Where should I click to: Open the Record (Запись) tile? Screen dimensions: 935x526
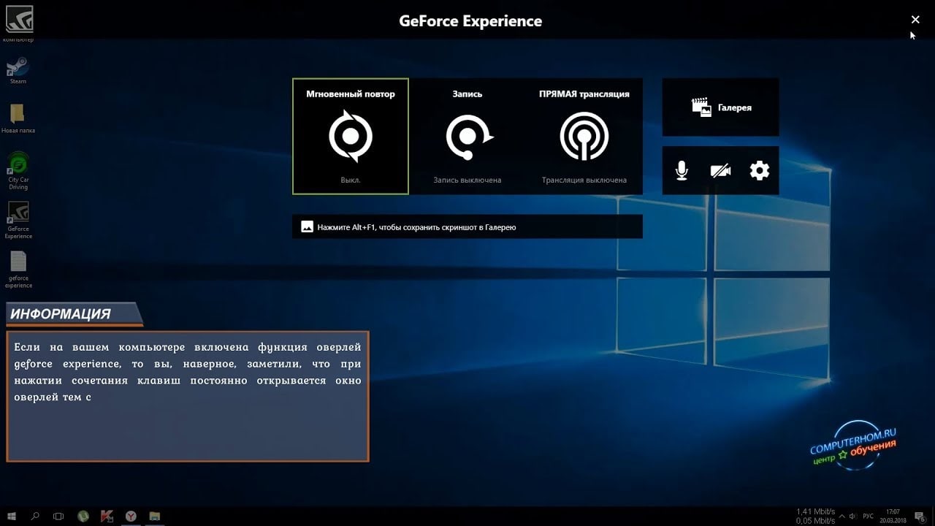pyautogui.click(x=467, y=137)
